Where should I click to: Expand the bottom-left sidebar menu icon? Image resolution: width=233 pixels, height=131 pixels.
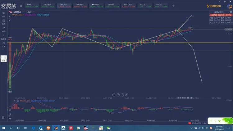[3, 118]
